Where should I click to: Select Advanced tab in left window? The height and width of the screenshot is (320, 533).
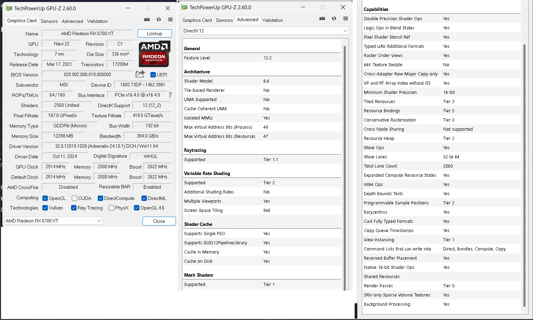point(72,21)
